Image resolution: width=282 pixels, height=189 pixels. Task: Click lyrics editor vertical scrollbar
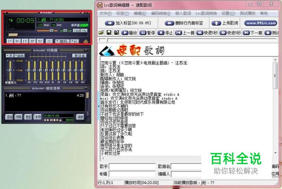click(275, 76)
